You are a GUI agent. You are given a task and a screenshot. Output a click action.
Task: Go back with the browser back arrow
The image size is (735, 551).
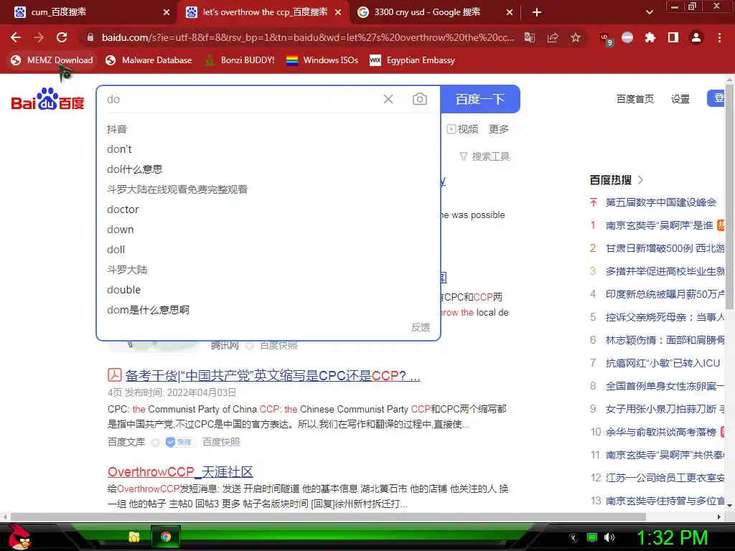coord(16,37)
